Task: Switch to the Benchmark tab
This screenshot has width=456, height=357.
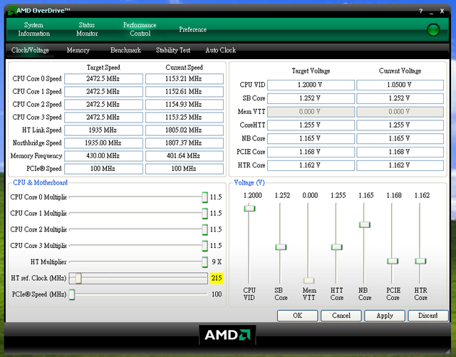Action: point(125,51)
